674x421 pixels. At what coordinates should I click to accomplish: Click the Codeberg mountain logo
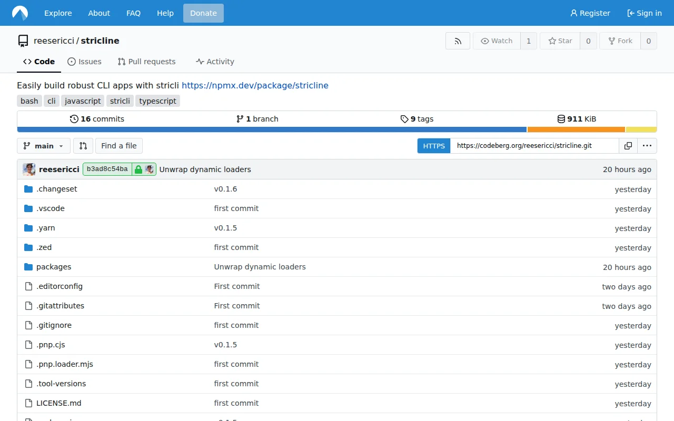20,13
